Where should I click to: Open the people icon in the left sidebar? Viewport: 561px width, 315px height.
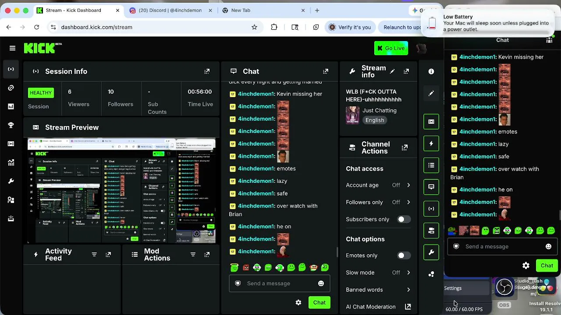[11, 200]
